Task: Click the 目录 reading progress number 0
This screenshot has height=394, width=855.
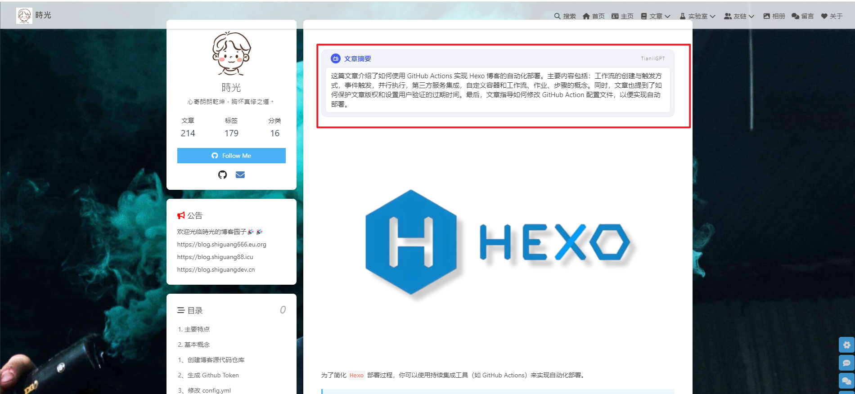Action: coord(283,310)
